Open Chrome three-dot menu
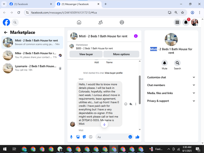The image size is (204, 153). (x=200, y=13)
